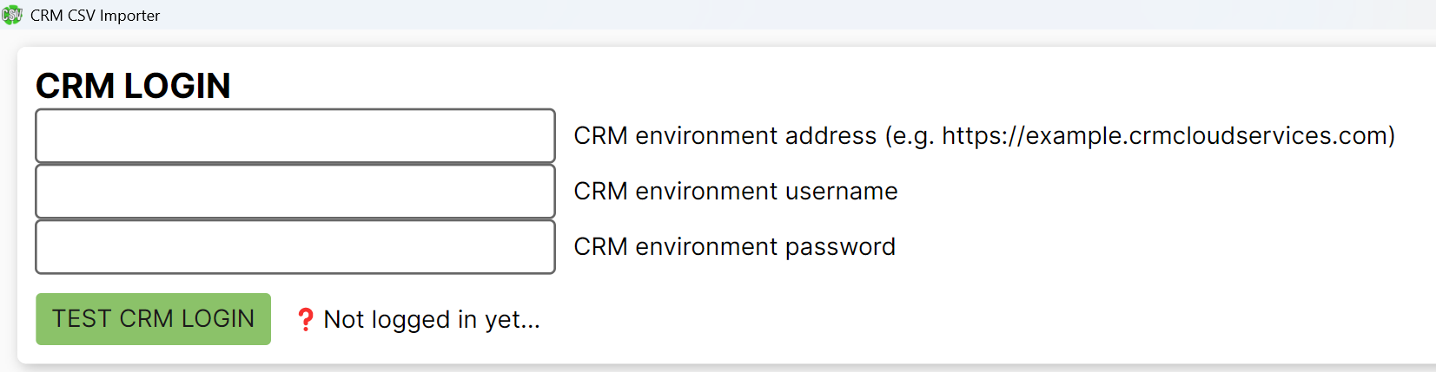Click the "CRM environment password" label
Image resolution: width=1436 pixels, height=372 pixels.
[x=734, y=247]
